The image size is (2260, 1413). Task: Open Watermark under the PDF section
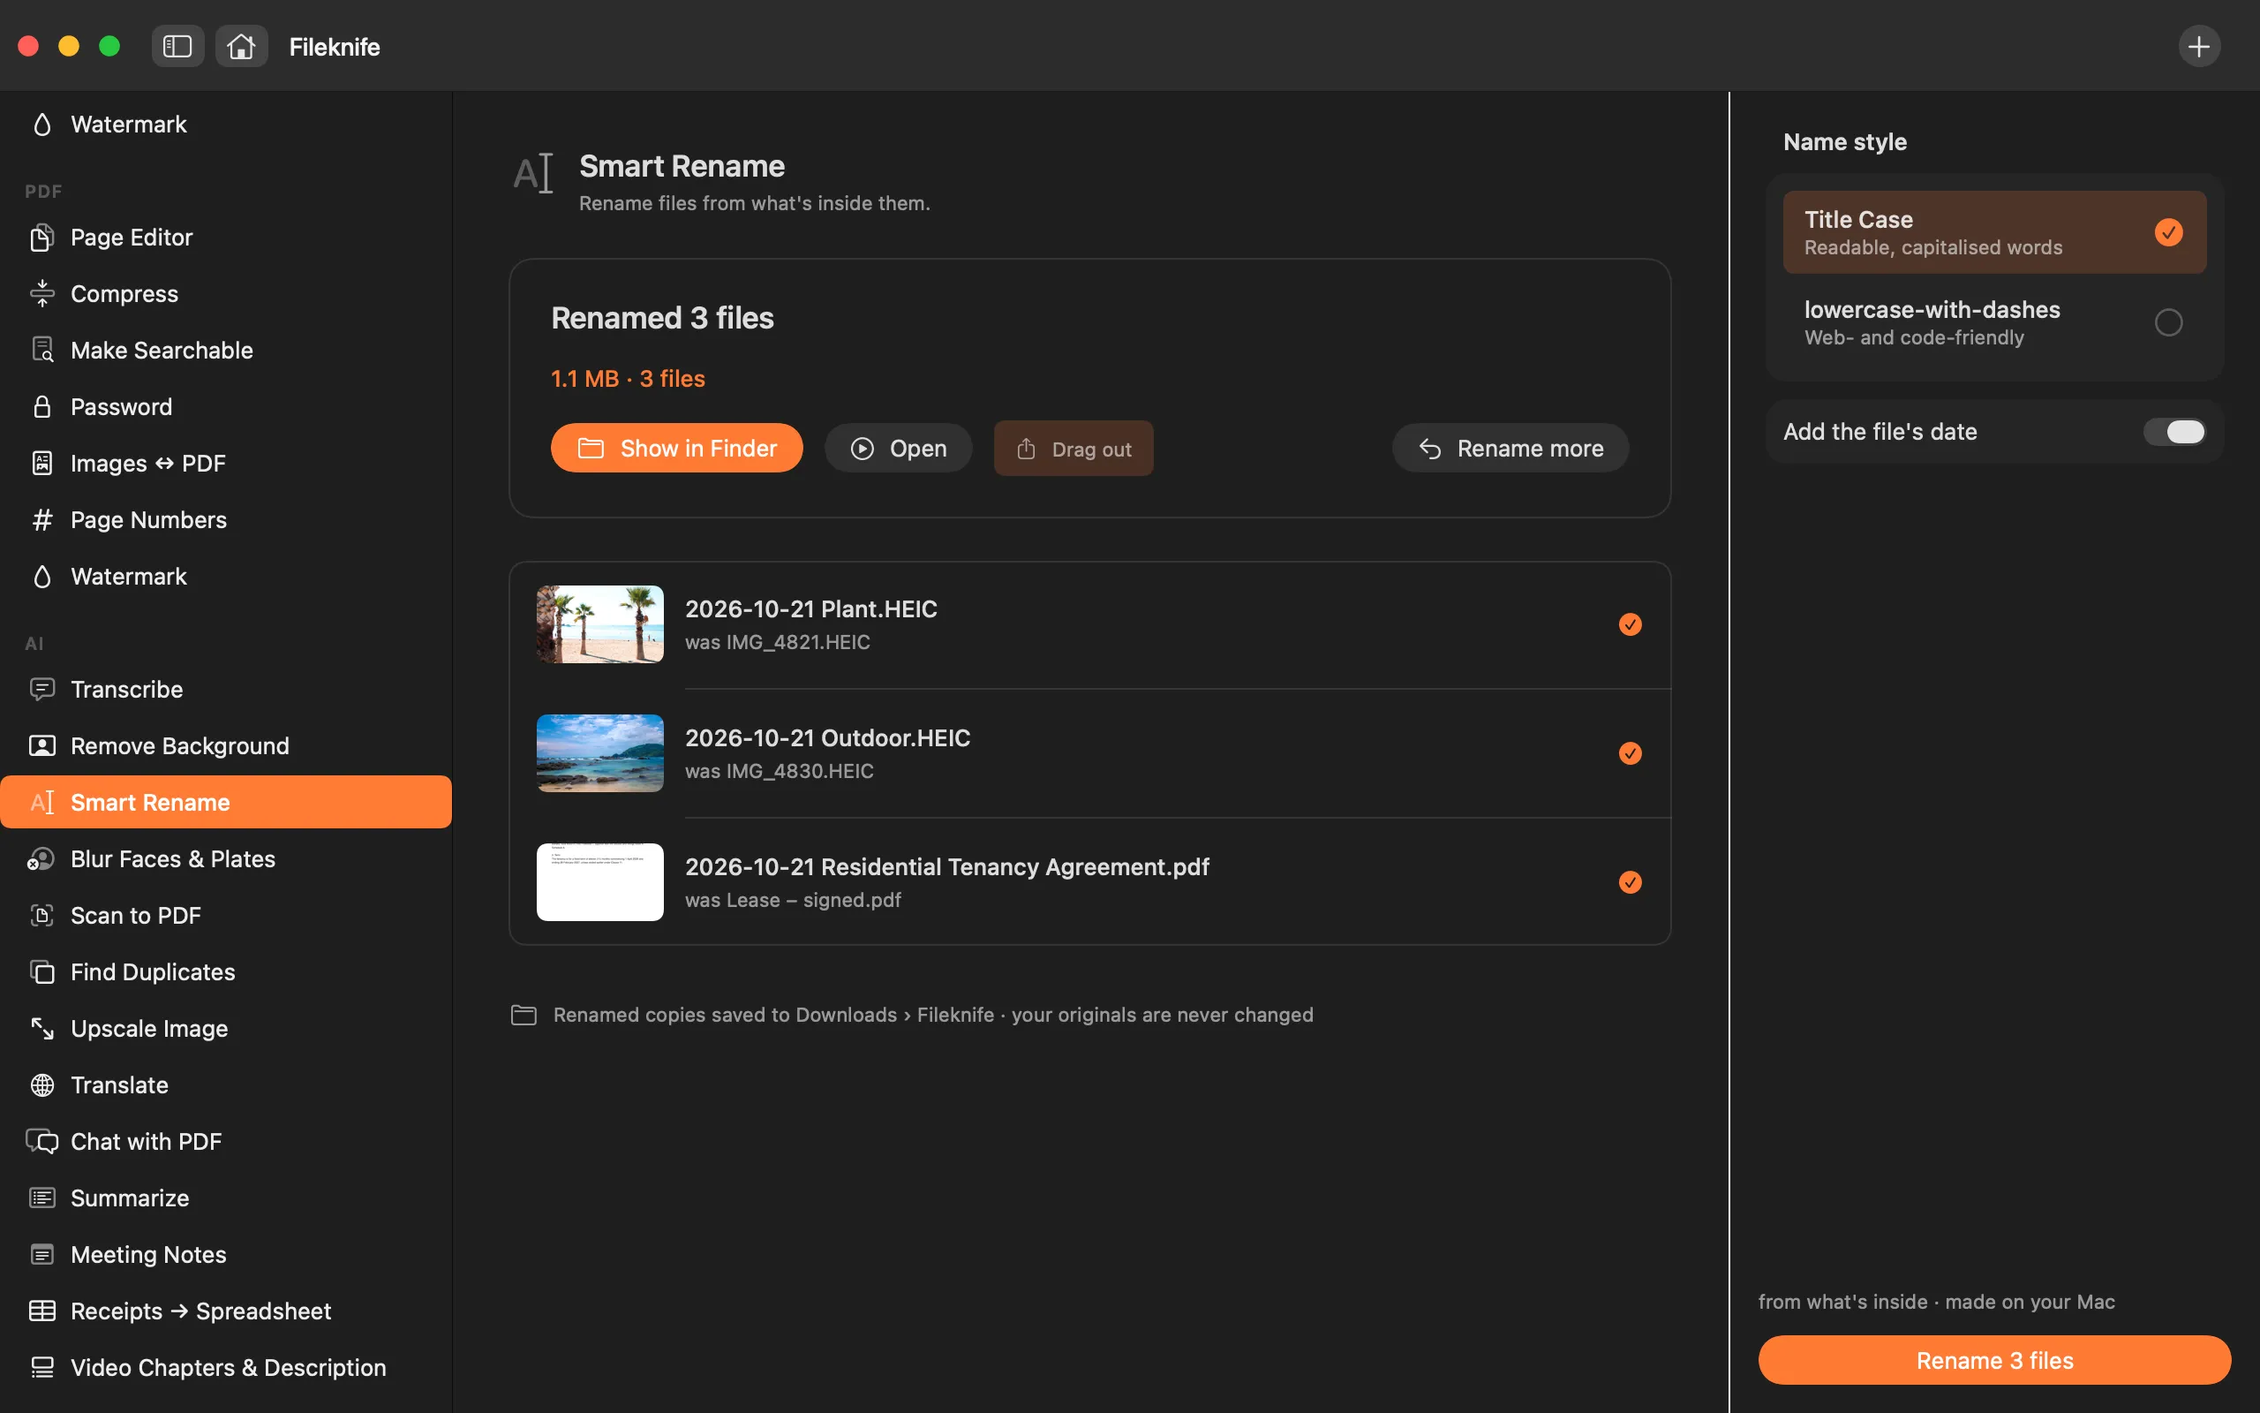click(226, 577)
